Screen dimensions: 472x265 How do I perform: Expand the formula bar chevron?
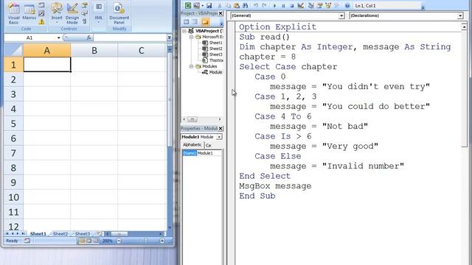(x=169, y=38)
